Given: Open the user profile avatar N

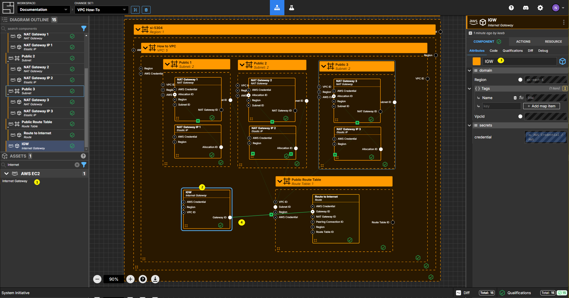Looking at the screenshot, I should click(x=556, y=8).
